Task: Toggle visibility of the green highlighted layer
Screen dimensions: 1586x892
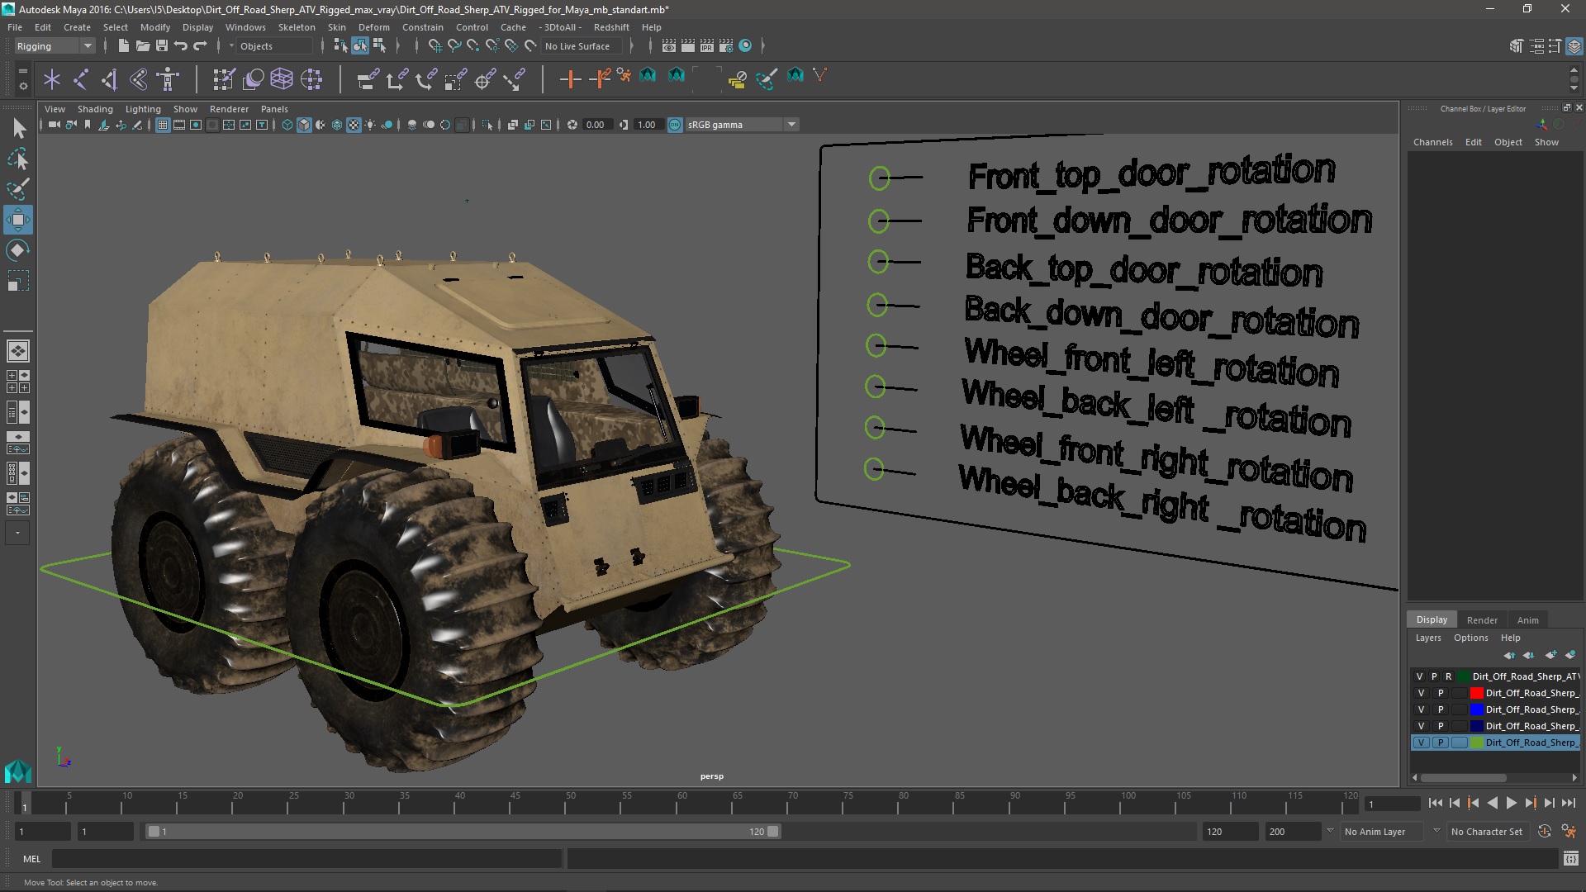Action: (1421, 743)
